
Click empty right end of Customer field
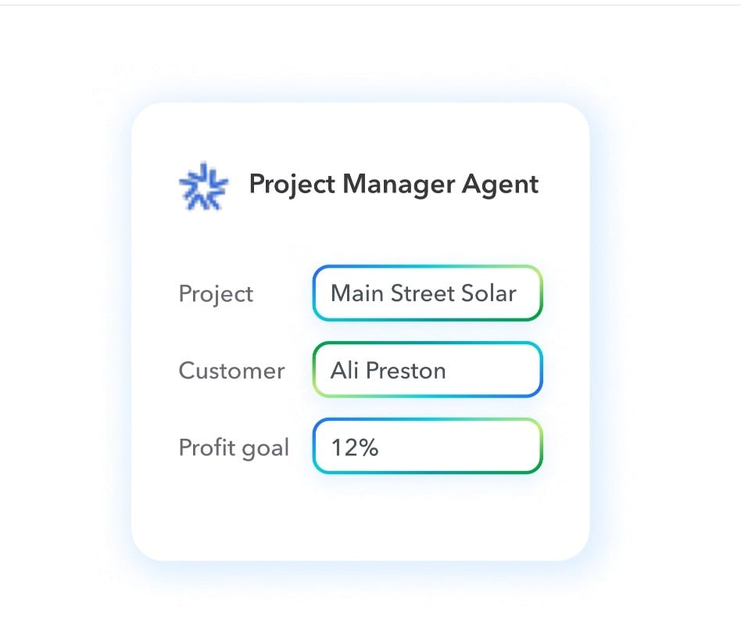pyautogui.click(x=500, y=370)
